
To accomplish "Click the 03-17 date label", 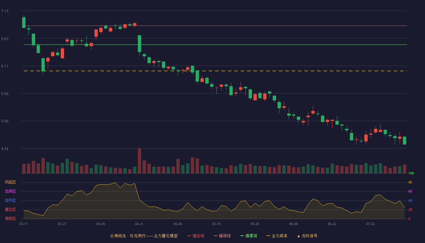I will pyautogui.click(x=23, y=224).
